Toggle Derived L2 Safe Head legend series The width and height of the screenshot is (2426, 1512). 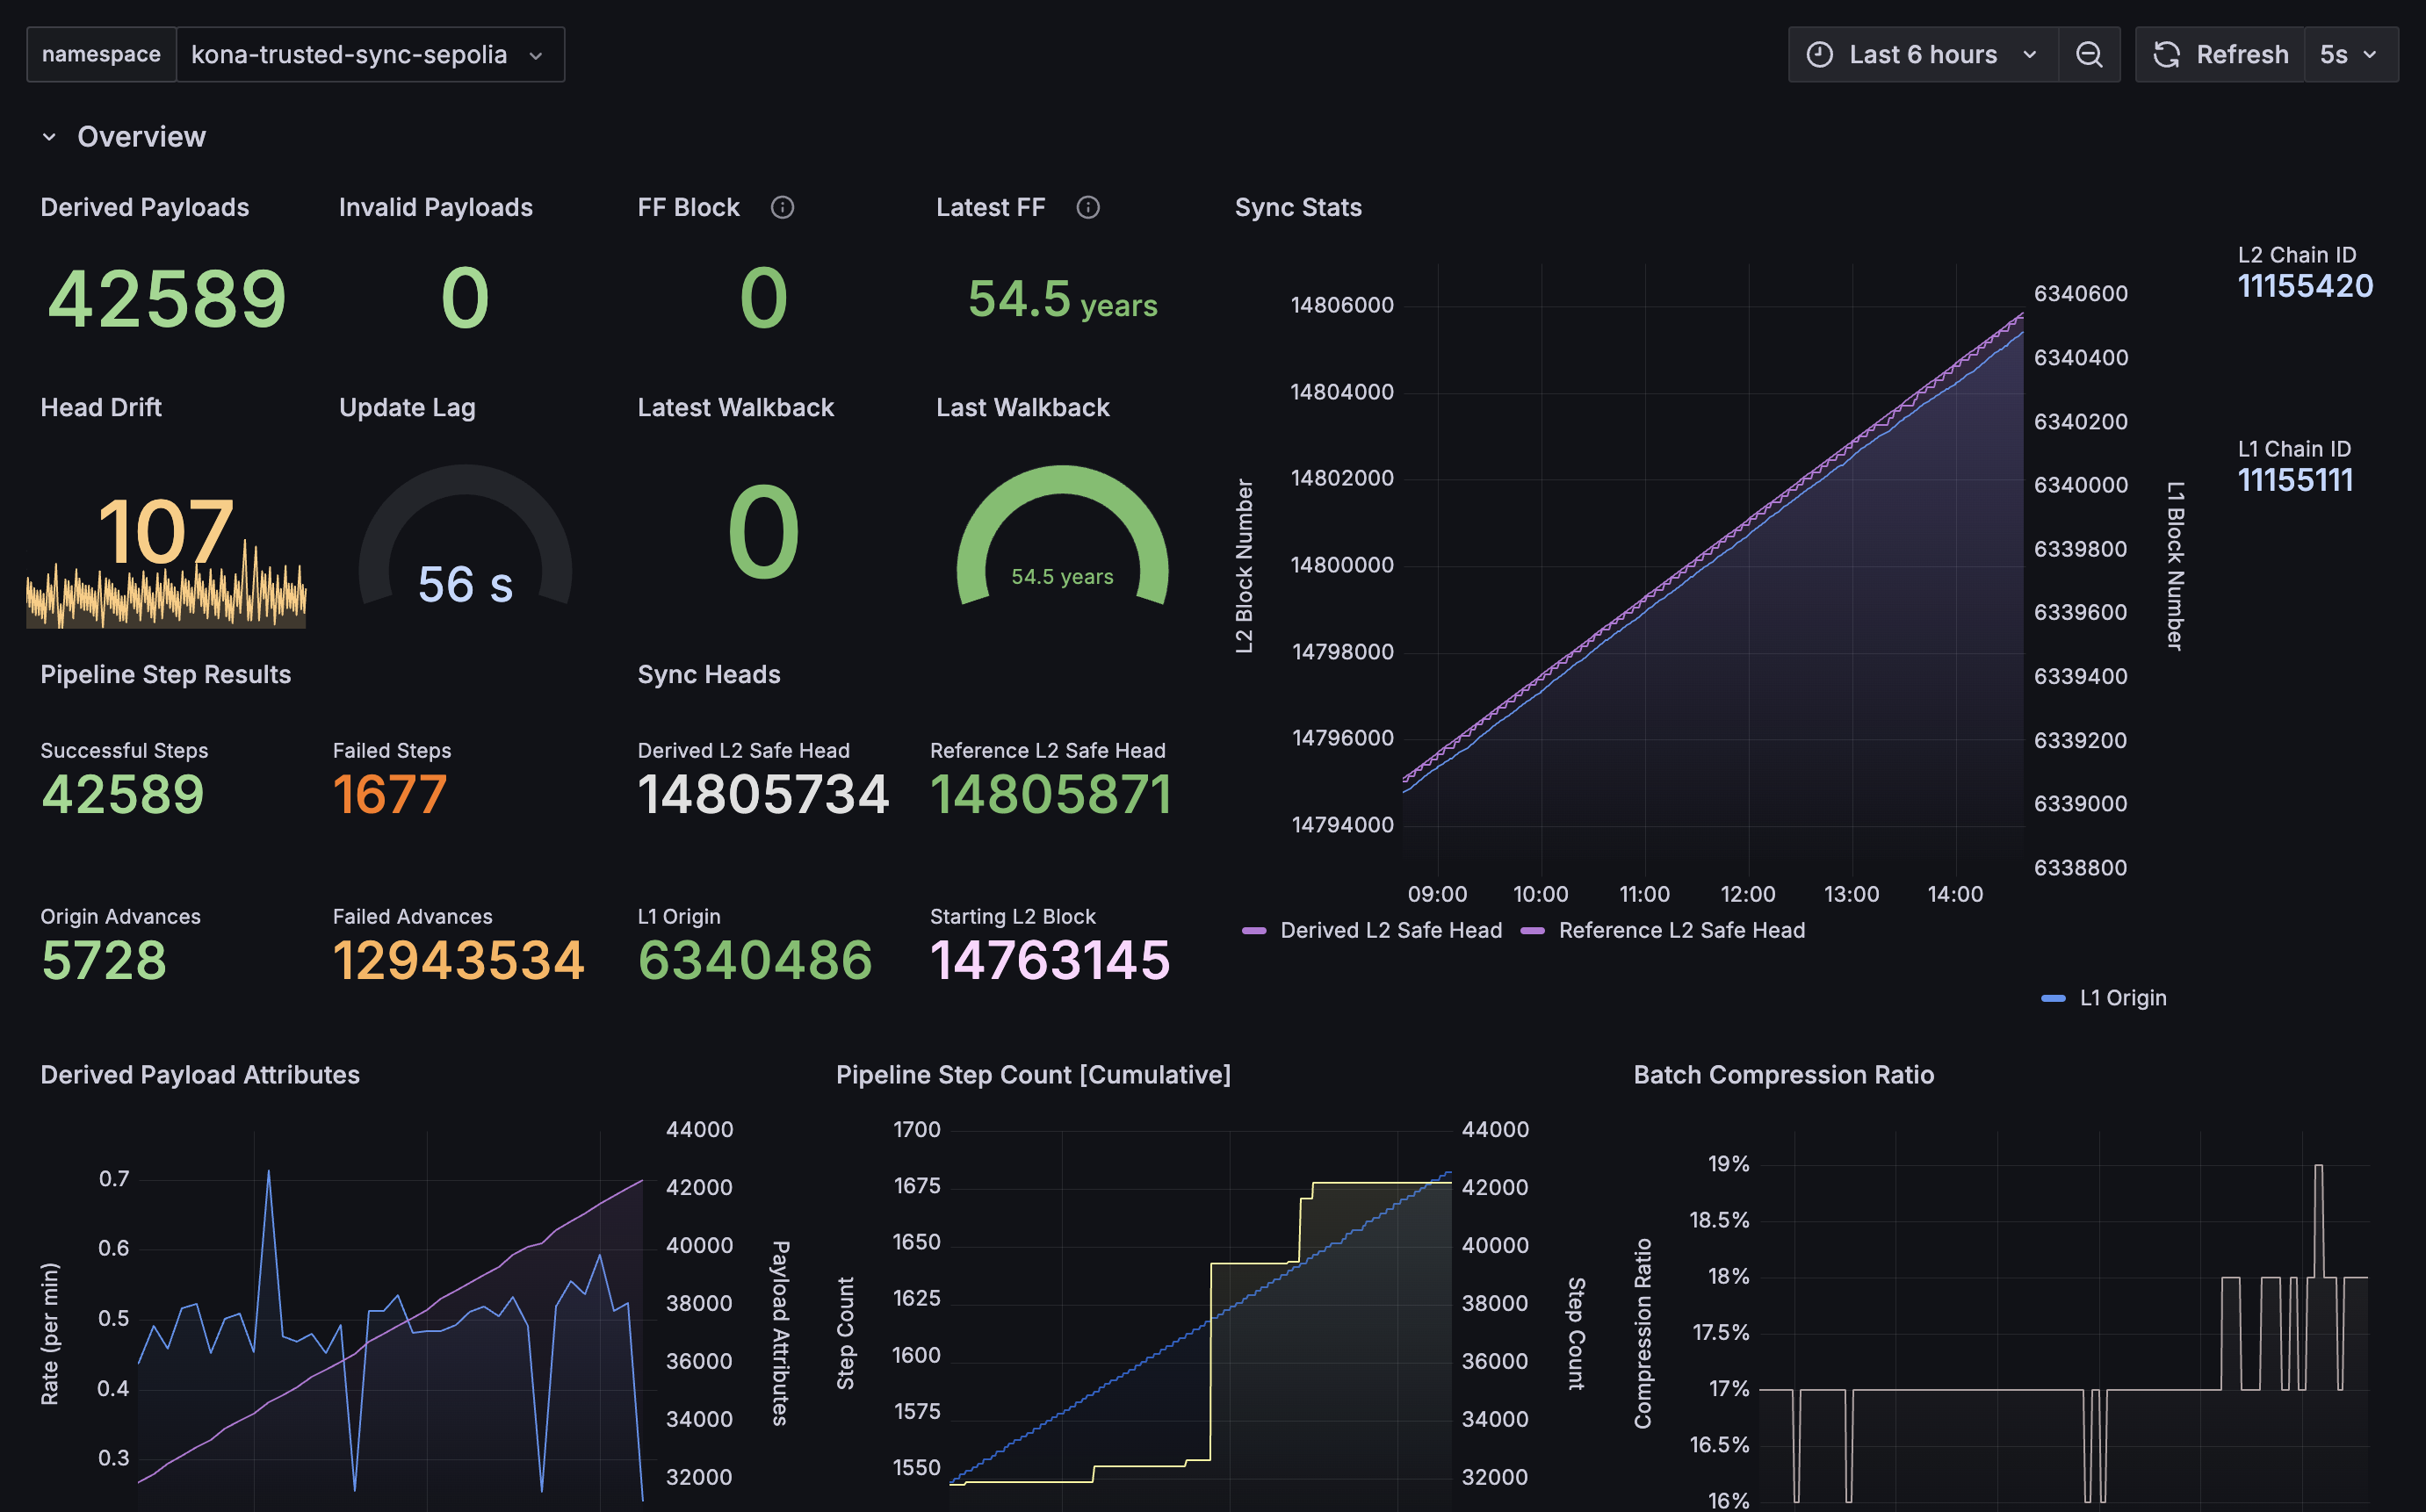1390,930
